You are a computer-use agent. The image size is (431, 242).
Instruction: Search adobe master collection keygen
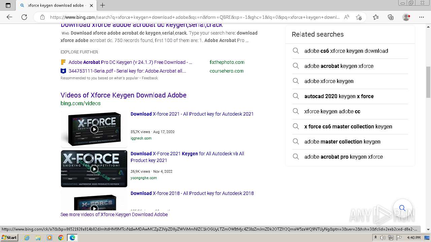(350, 142)
